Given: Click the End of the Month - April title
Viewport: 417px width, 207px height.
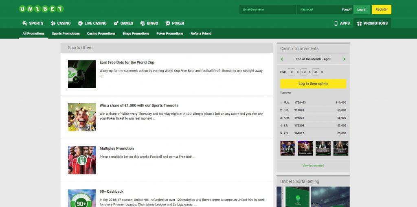Looking at the screenshot, I should pyautogui.click(x=313, y=59).
